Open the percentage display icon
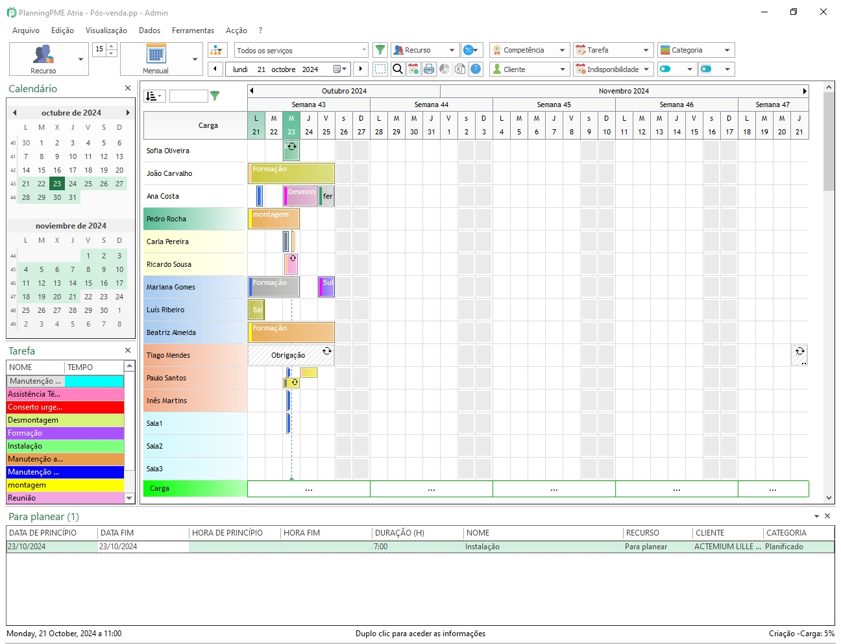Image resolution: width=841 pixels, height=644 pixels. click(471, 50)
